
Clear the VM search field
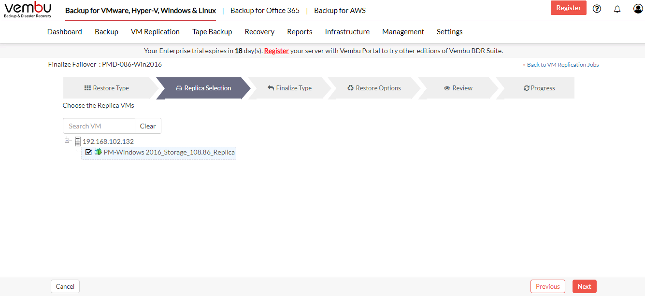(x=148, y=126)
